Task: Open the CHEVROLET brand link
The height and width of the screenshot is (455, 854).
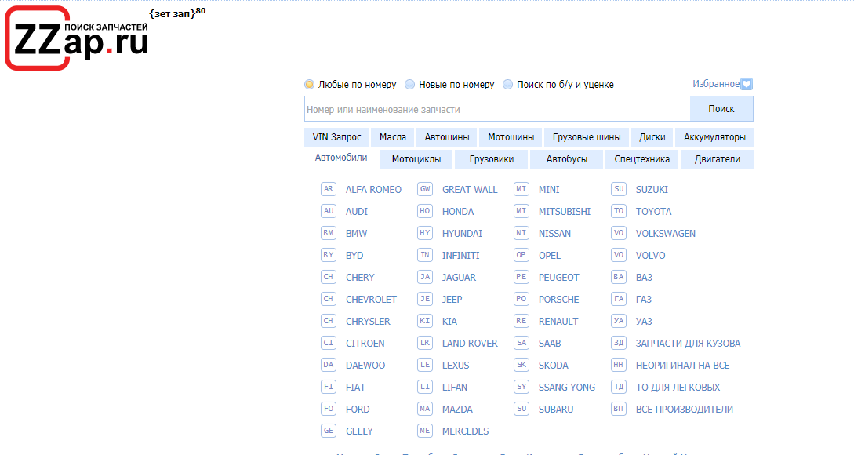Action: [x=371, y=299]
